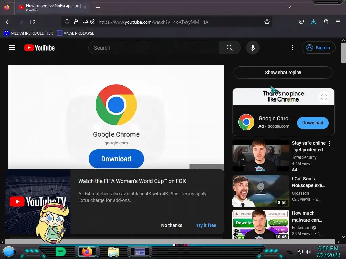Click the OrcaTech channel name

tap(300, 193)
